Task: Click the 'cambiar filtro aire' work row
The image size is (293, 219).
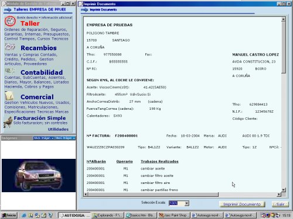Action: 155,183
